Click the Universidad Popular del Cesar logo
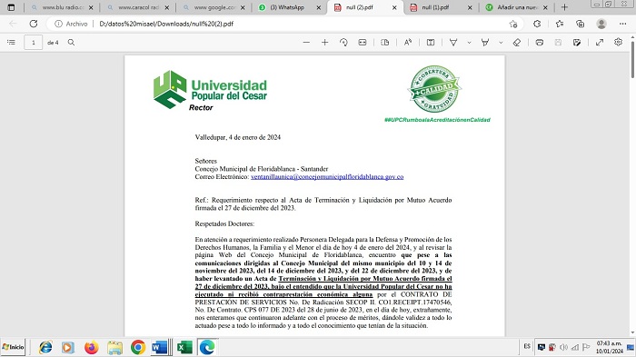This screenshot has width=636, height=357. (210, 90)
